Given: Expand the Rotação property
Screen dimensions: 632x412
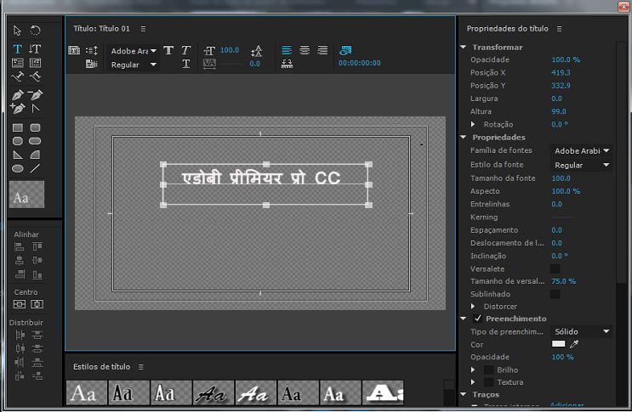Looking at the screenshot, I should click(473, 124).
